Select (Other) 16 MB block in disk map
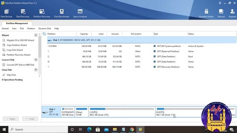The height and width of the screenshot is (133, 237). coord(81,112)
